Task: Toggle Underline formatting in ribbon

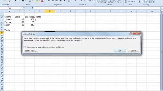Action: click(23, 1)
